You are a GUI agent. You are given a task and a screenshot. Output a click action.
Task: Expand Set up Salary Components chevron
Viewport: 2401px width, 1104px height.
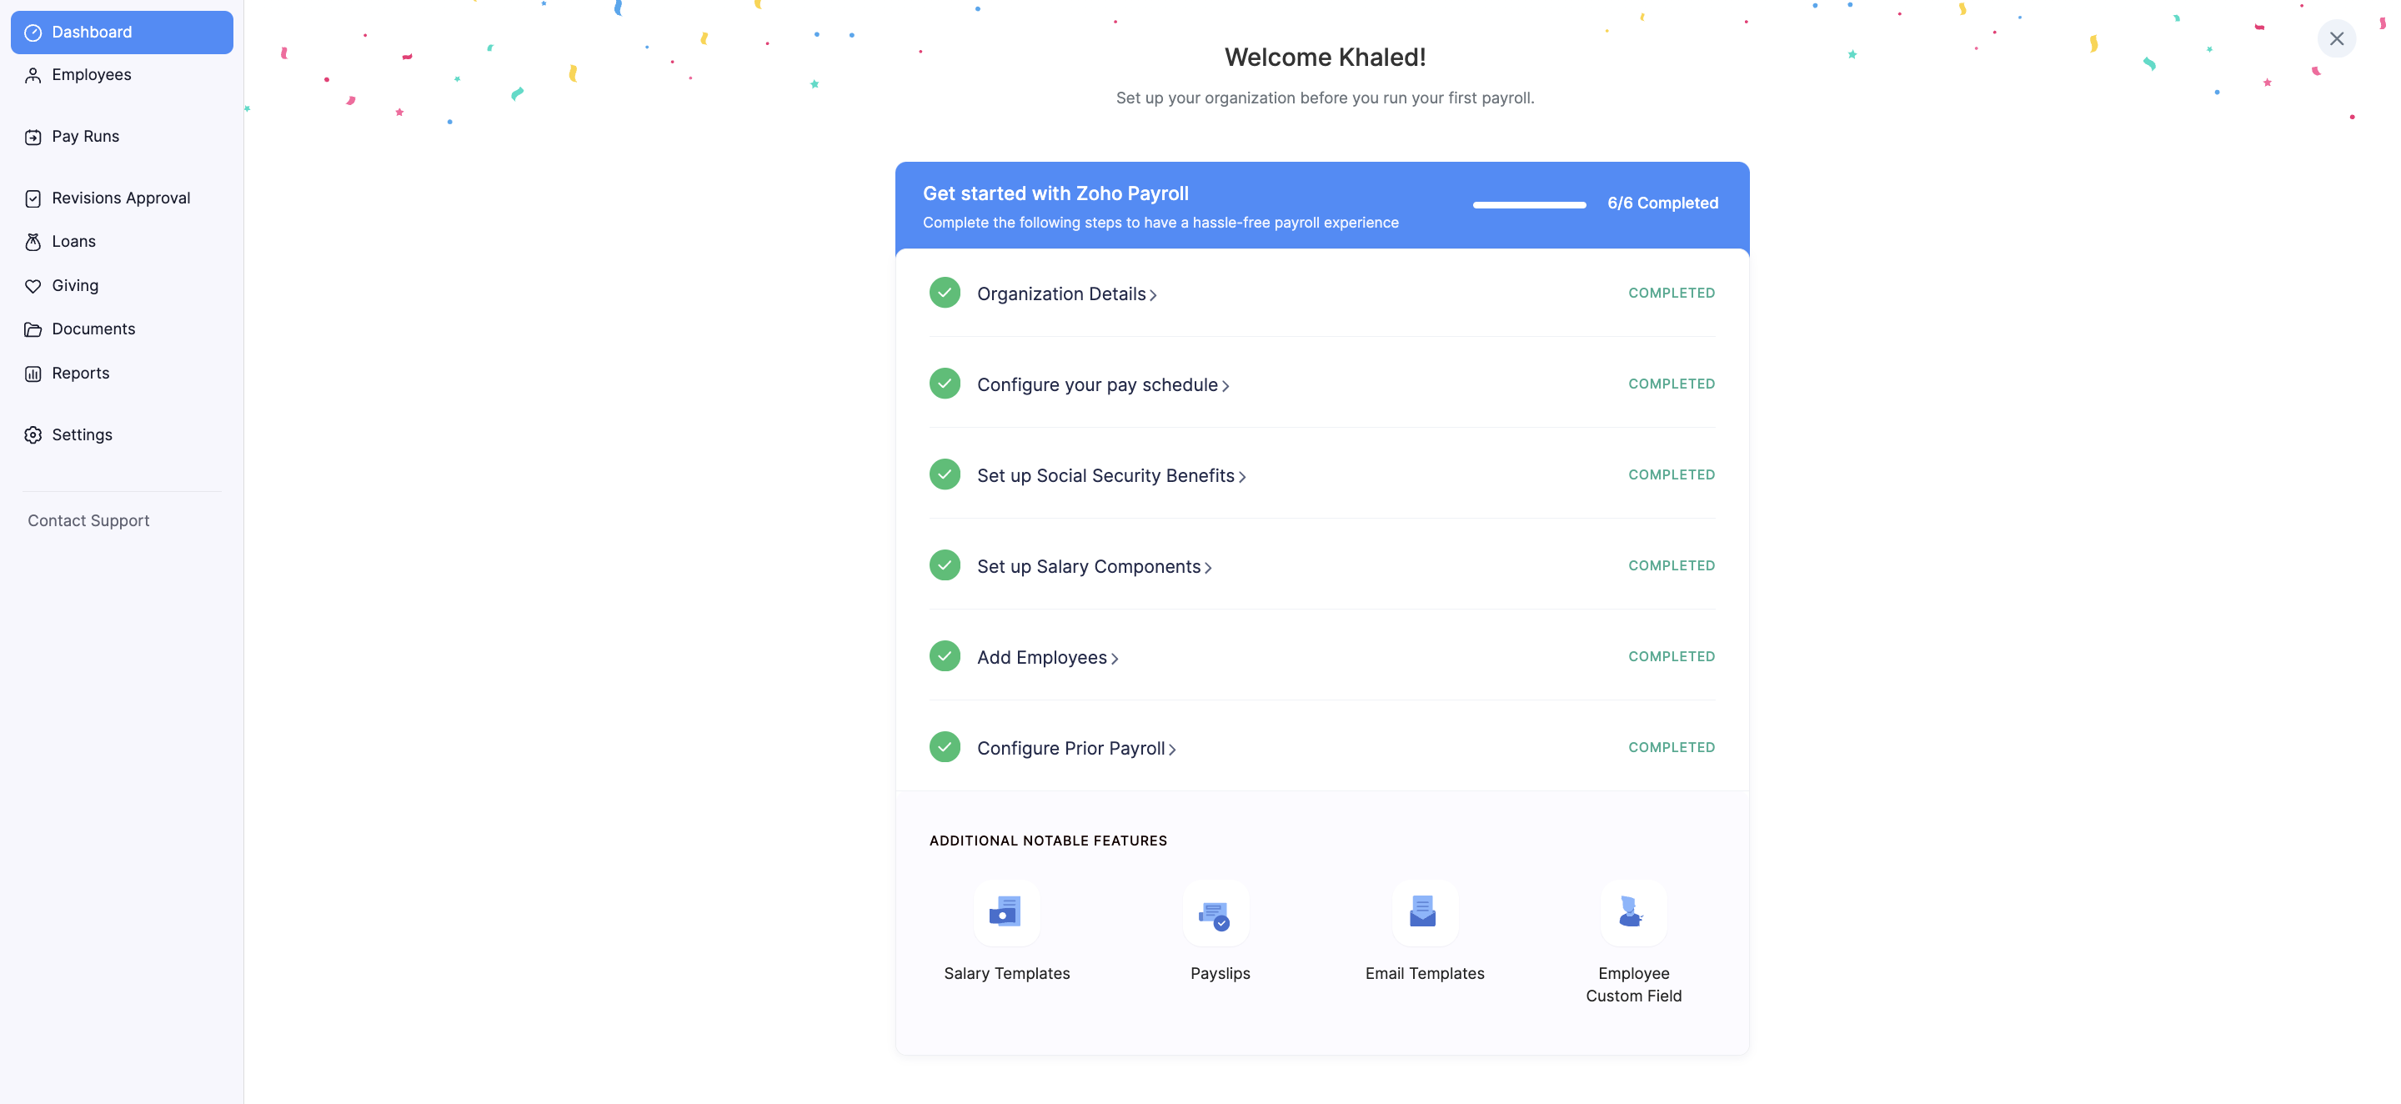click(x=1208, y=568)
